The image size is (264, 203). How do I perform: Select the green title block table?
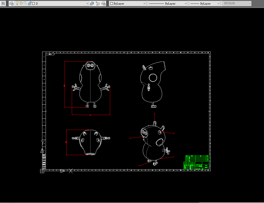pyautogui.click(x=196, y=162)
